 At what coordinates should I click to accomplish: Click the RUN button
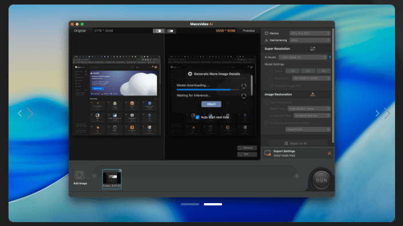pos(321,180)
